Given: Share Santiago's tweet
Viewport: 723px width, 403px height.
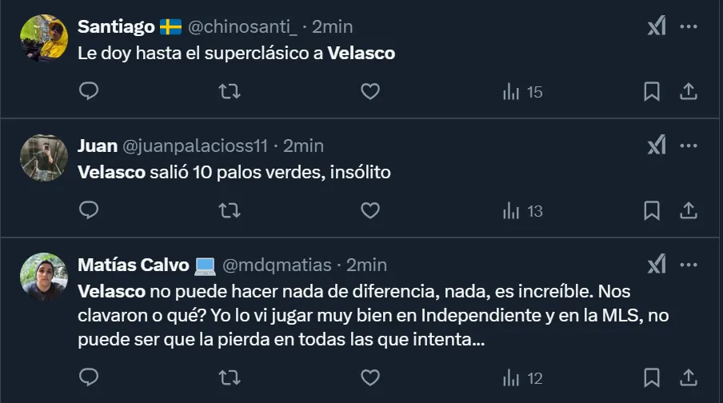Looking at the screenshot, I should pos(688,92).
